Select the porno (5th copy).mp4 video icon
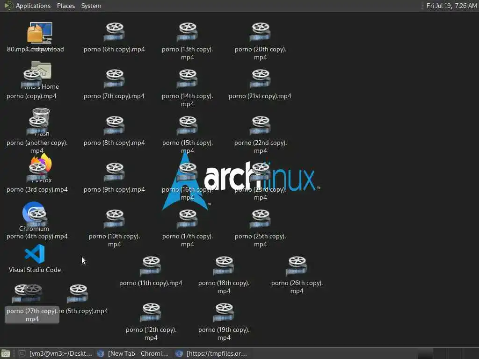This screenshot has height=359, width=479. [78, 294]
